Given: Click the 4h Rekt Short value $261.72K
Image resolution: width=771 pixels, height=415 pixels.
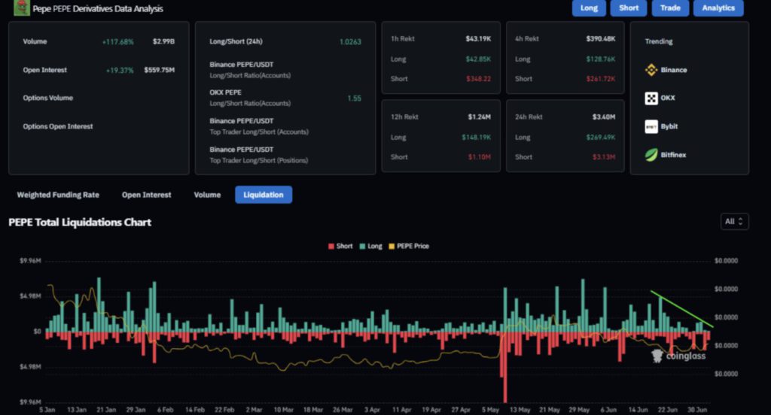Looking at the screenshot, I should 600,79.
